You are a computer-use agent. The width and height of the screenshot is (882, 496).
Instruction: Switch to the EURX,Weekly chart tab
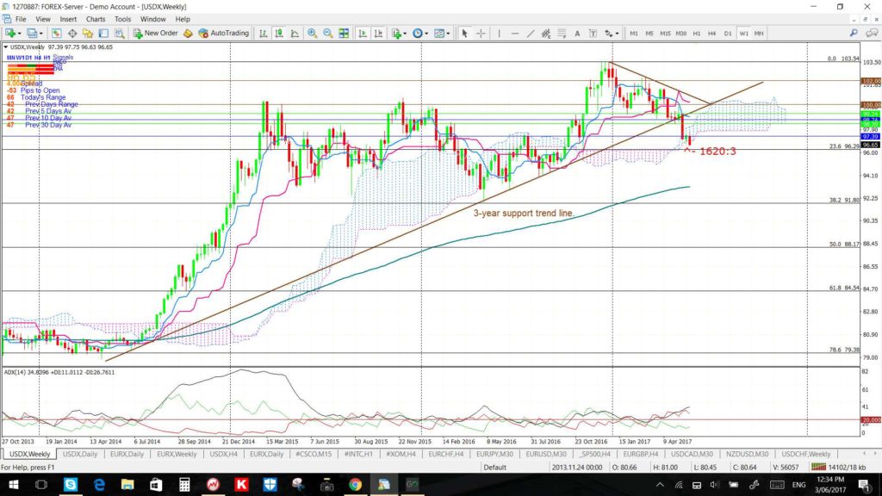(x=177, y=454)
